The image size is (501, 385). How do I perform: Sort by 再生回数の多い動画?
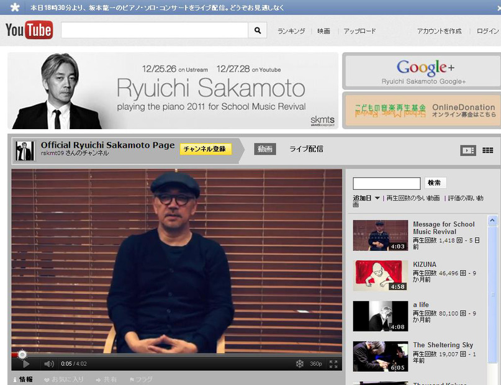413,198
